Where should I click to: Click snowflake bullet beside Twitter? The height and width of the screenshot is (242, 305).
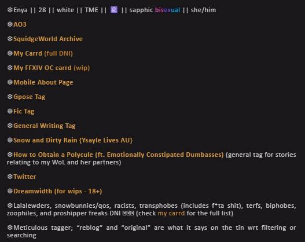(x=10, y=177)
